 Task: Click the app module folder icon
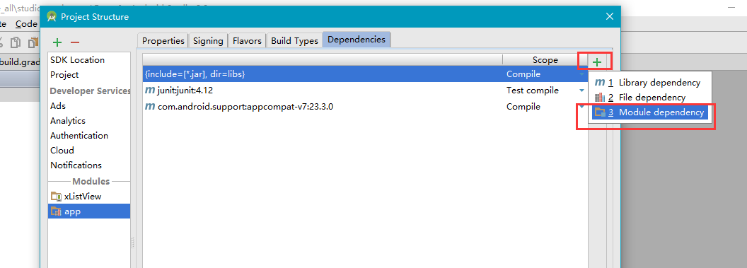point(56,211)
